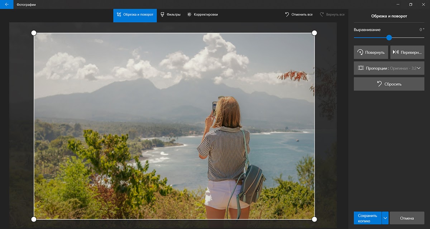
Task: Click the 0° straightening value
Action: 422,30
